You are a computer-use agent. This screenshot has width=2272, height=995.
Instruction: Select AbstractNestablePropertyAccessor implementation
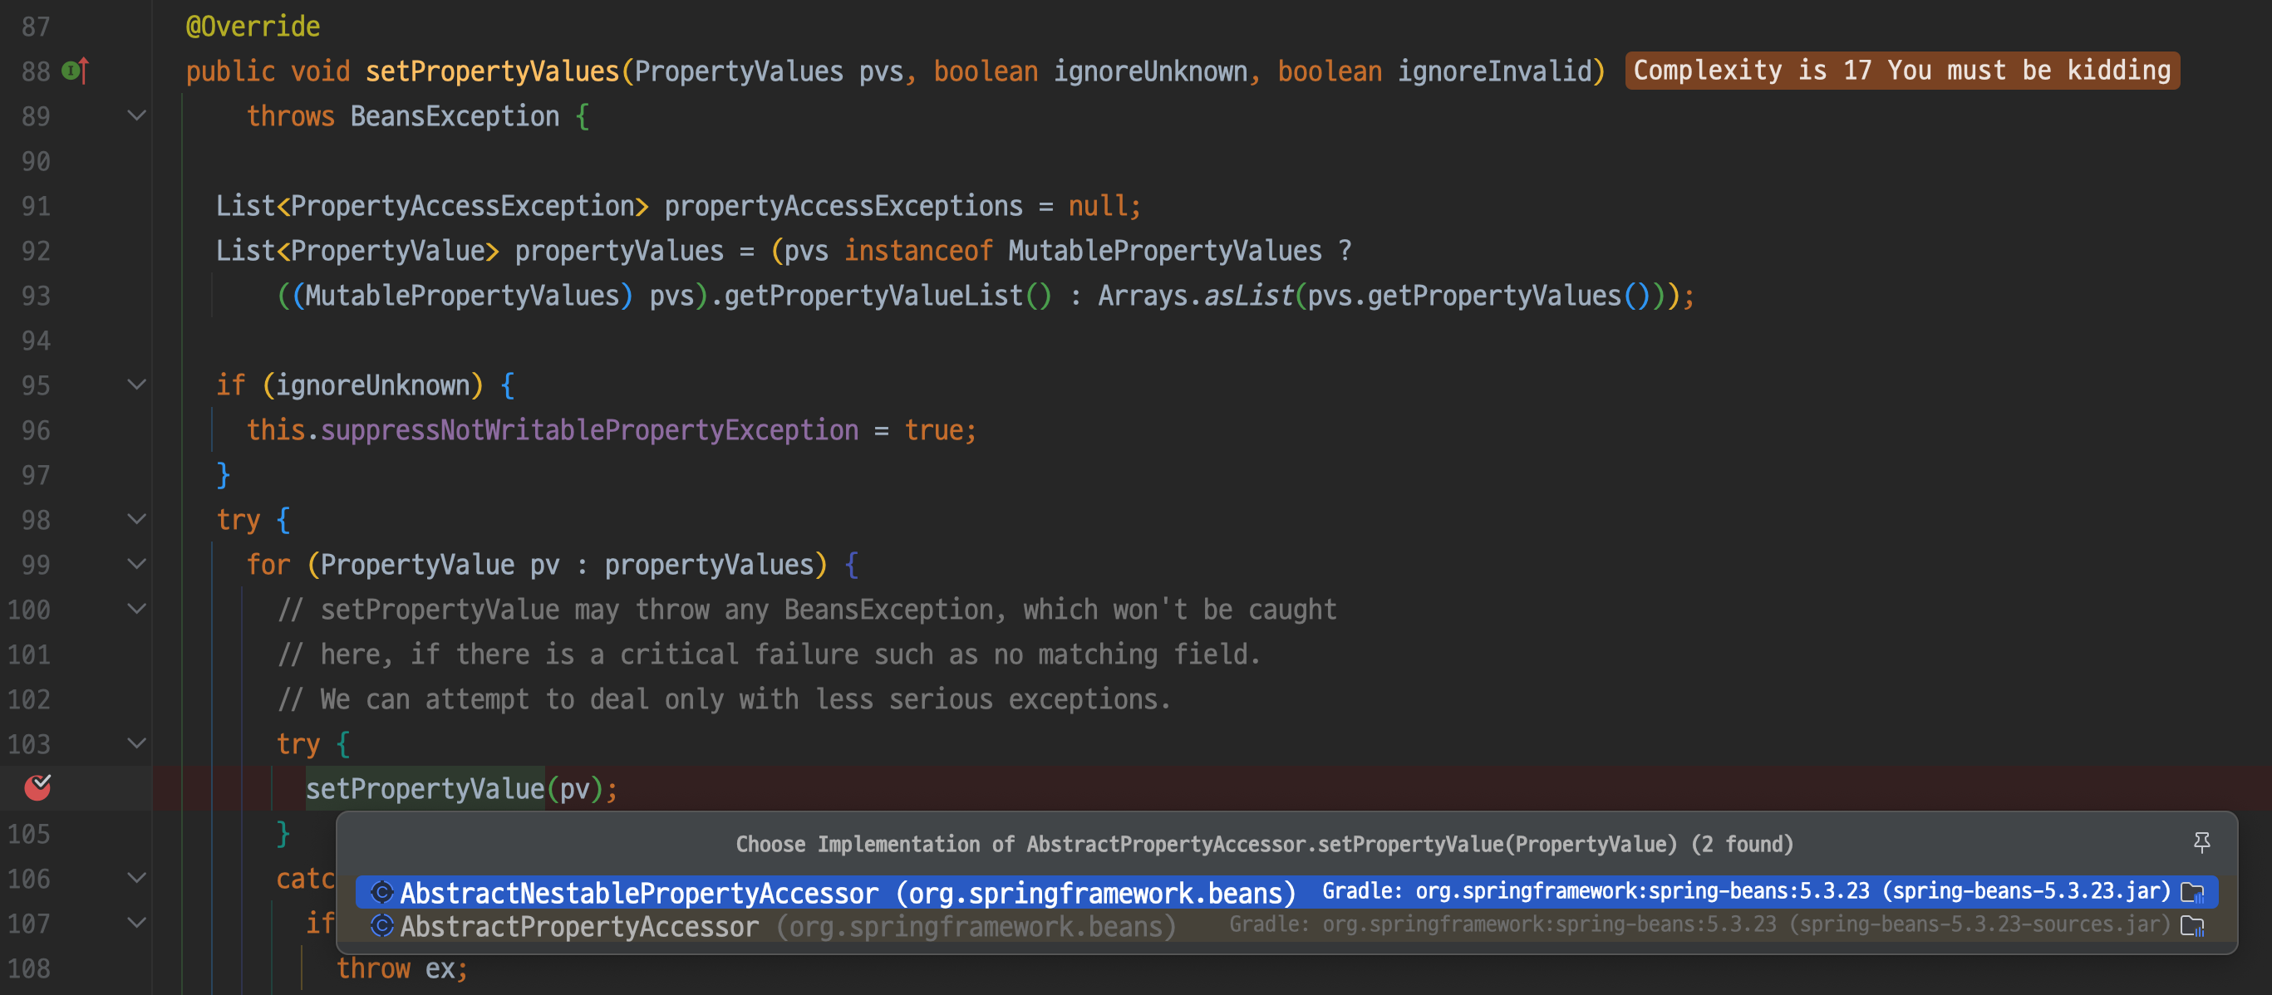639,892
